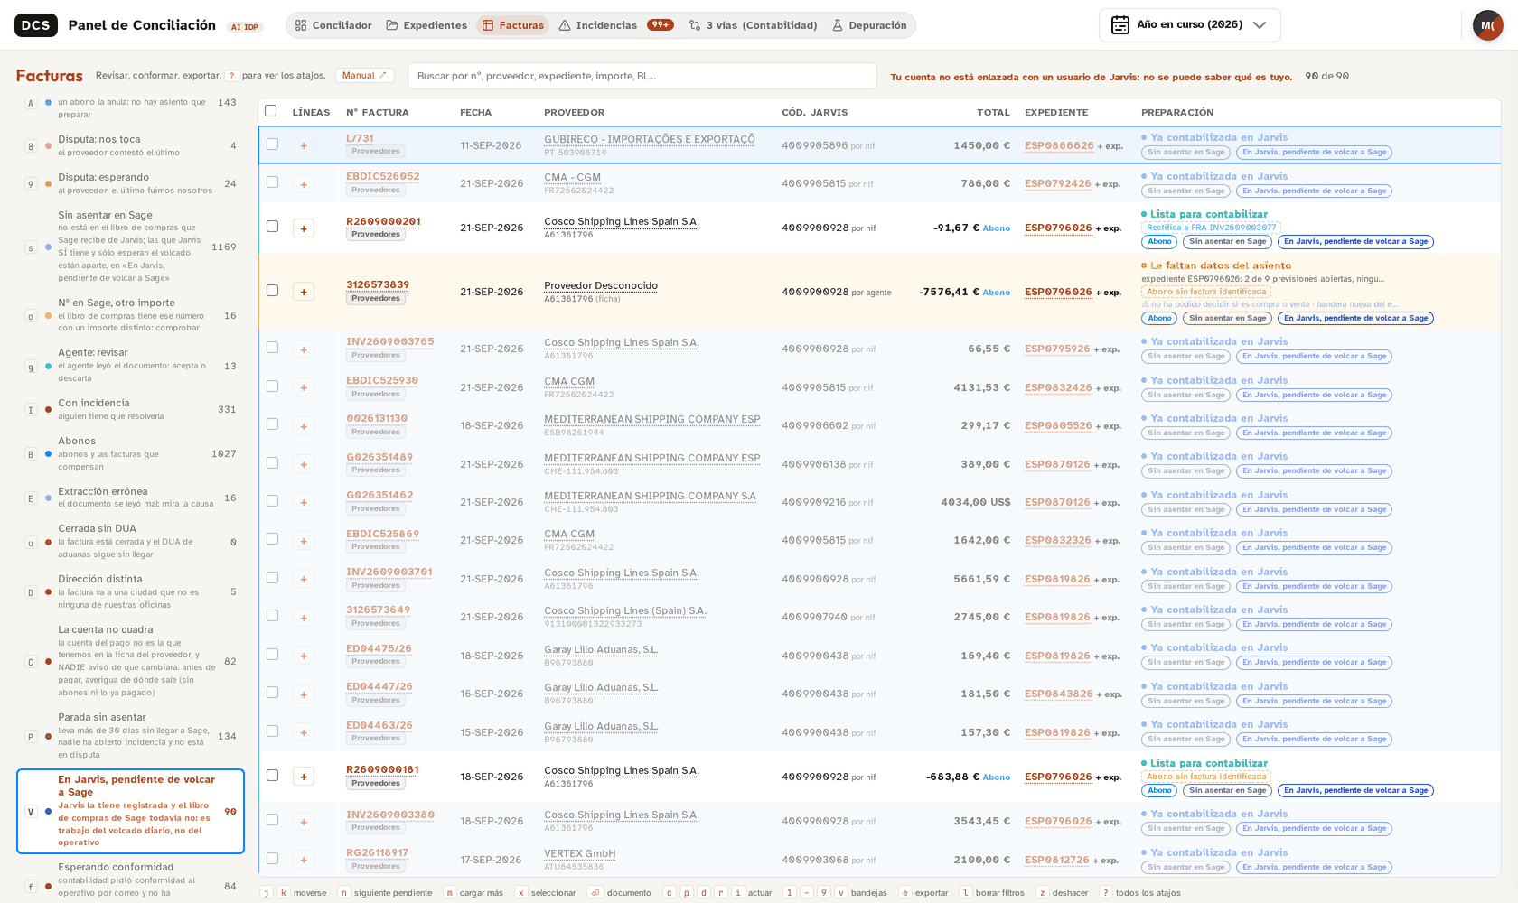Viewport: 1518px width, 903px height.
Task: Click the 'Rectifica a FRA INV2609003077' tag
Action: pyautogui.click(x=1211, y=228)
